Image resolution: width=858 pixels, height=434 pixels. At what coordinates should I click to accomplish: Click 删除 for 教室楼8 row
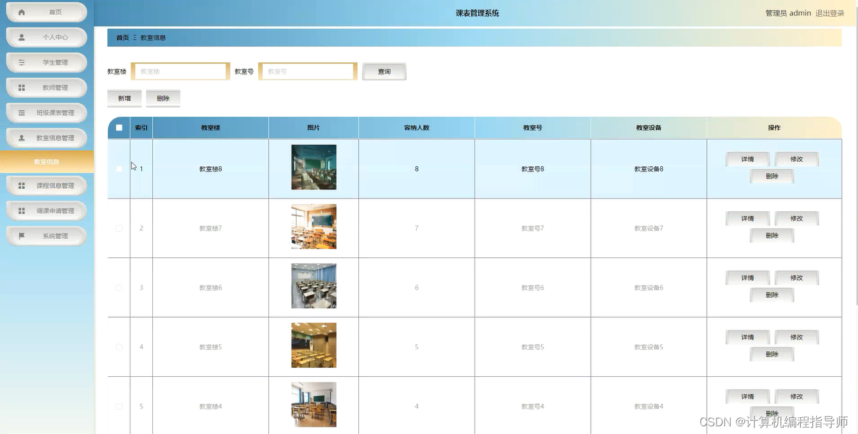click(772, 176)
